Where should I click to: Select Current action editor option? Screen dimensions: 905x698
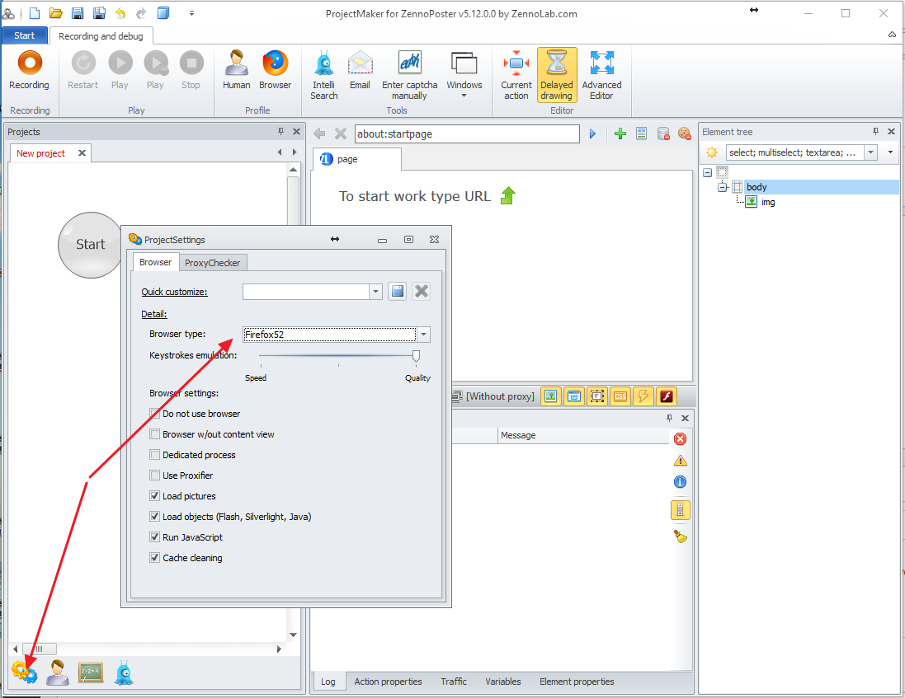point(516,76)
